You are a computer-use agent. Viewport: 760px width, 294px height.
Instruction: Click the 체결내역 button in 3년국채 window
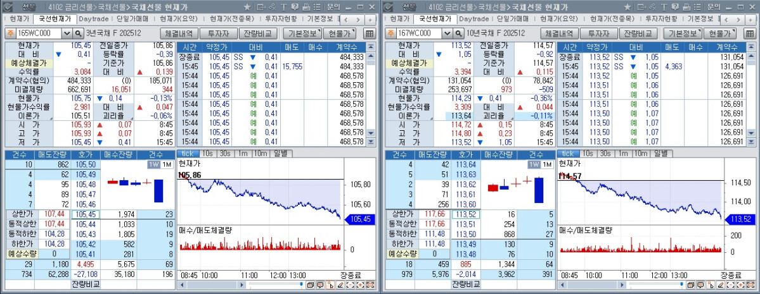pos(179,34)
